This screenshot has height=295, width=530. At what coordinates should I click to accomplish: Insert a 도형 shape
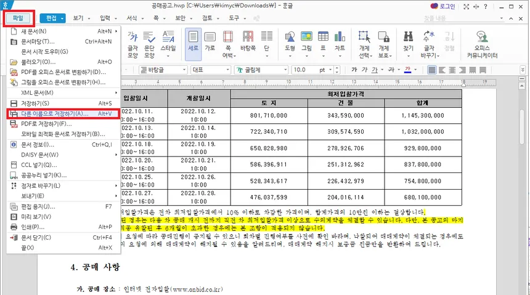[x=290, y=44]
